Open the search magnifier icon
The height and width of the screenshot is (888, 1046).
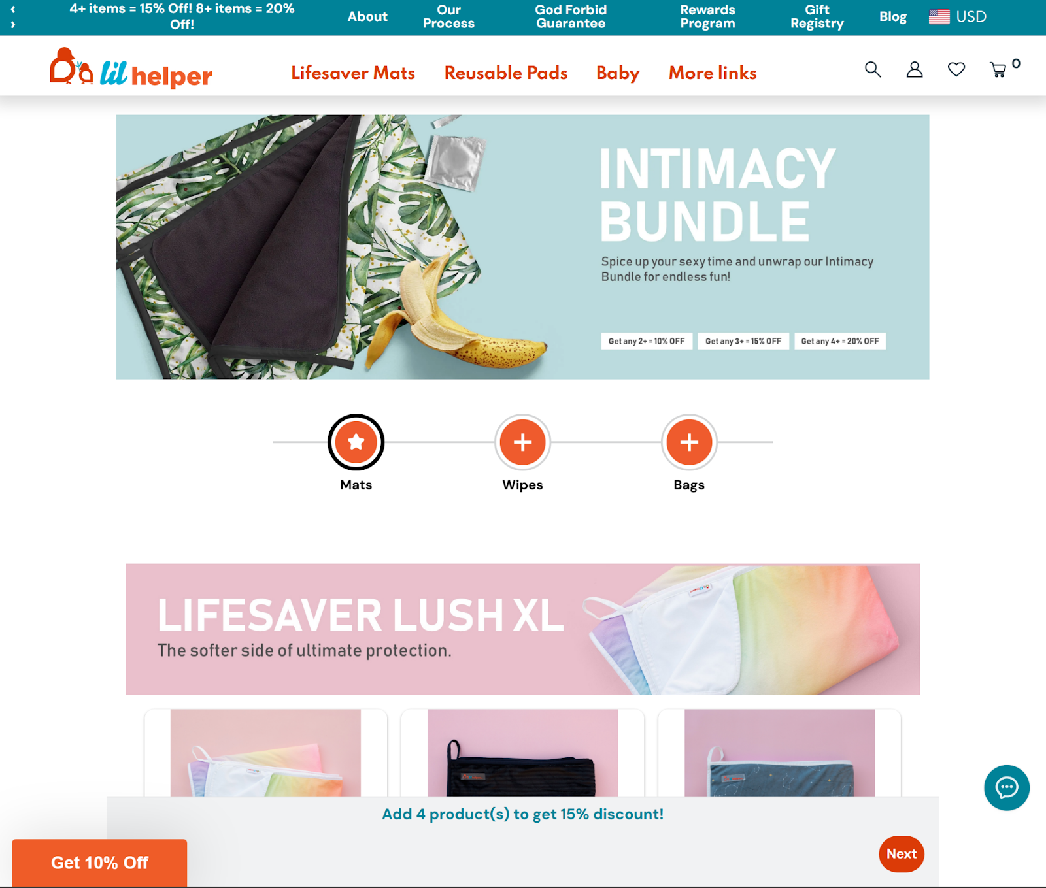point(873,69)
